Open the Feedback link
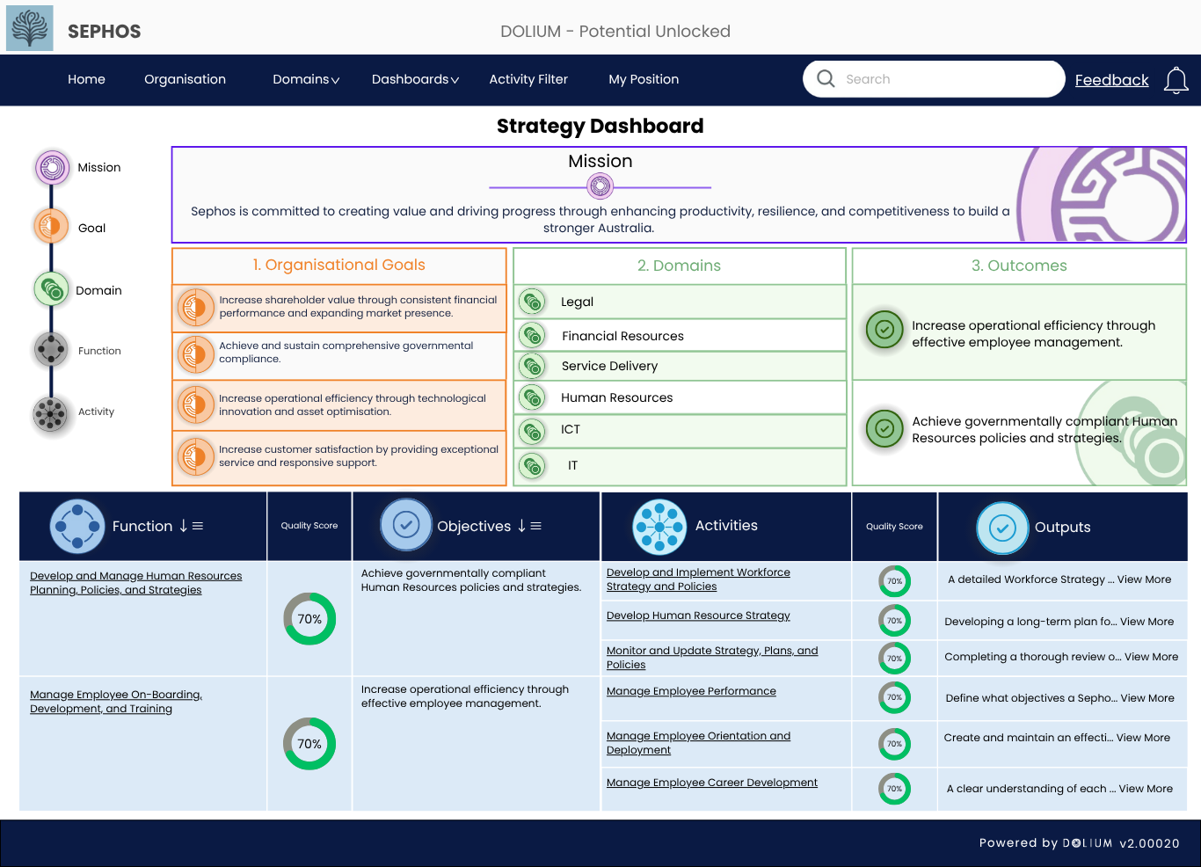Image resolution: width=1201 pixels, height=867 pixels. coord(1111,80)
